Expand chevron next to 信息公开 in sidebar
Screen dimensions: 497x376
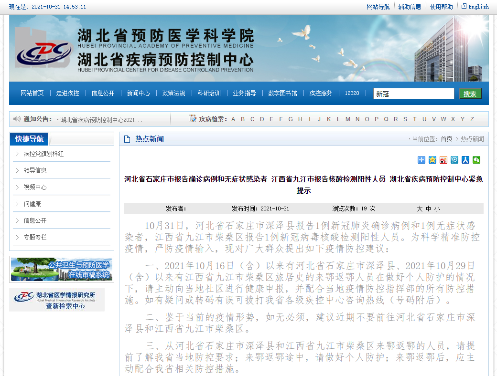[17, 220]
